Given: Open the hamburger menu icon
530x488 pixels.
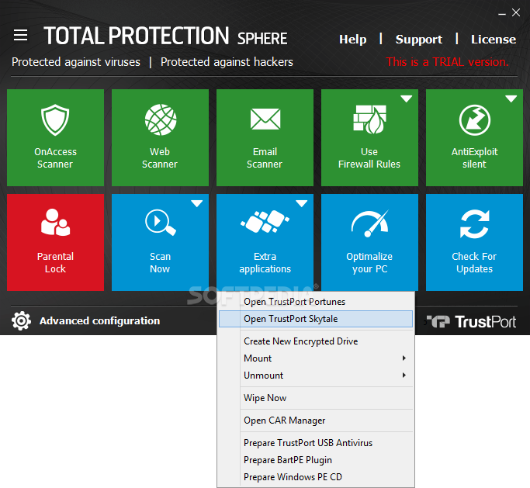Looking at the screenshot, I should (20, 35).
